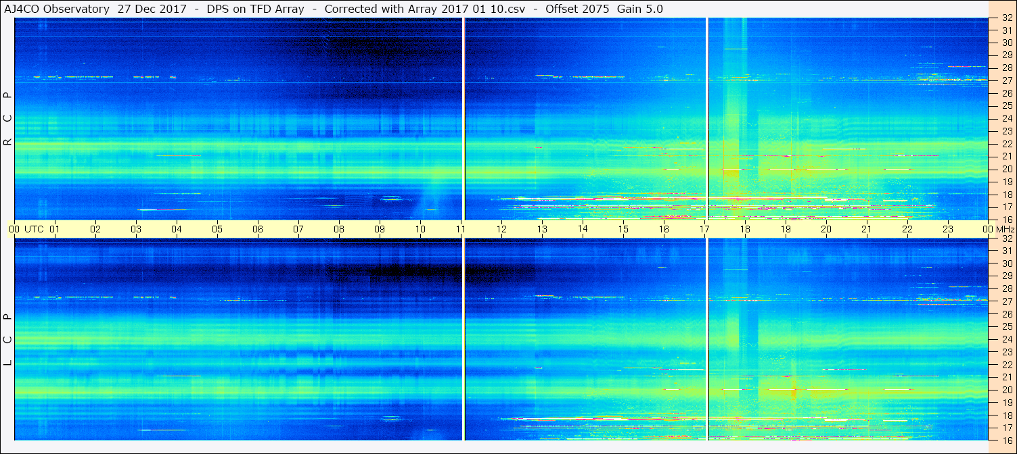The height and width of the screenshot is (454, 1017).
Task: Click the 22 MHz tick of RCP panel
Action: click(1007, 144)
